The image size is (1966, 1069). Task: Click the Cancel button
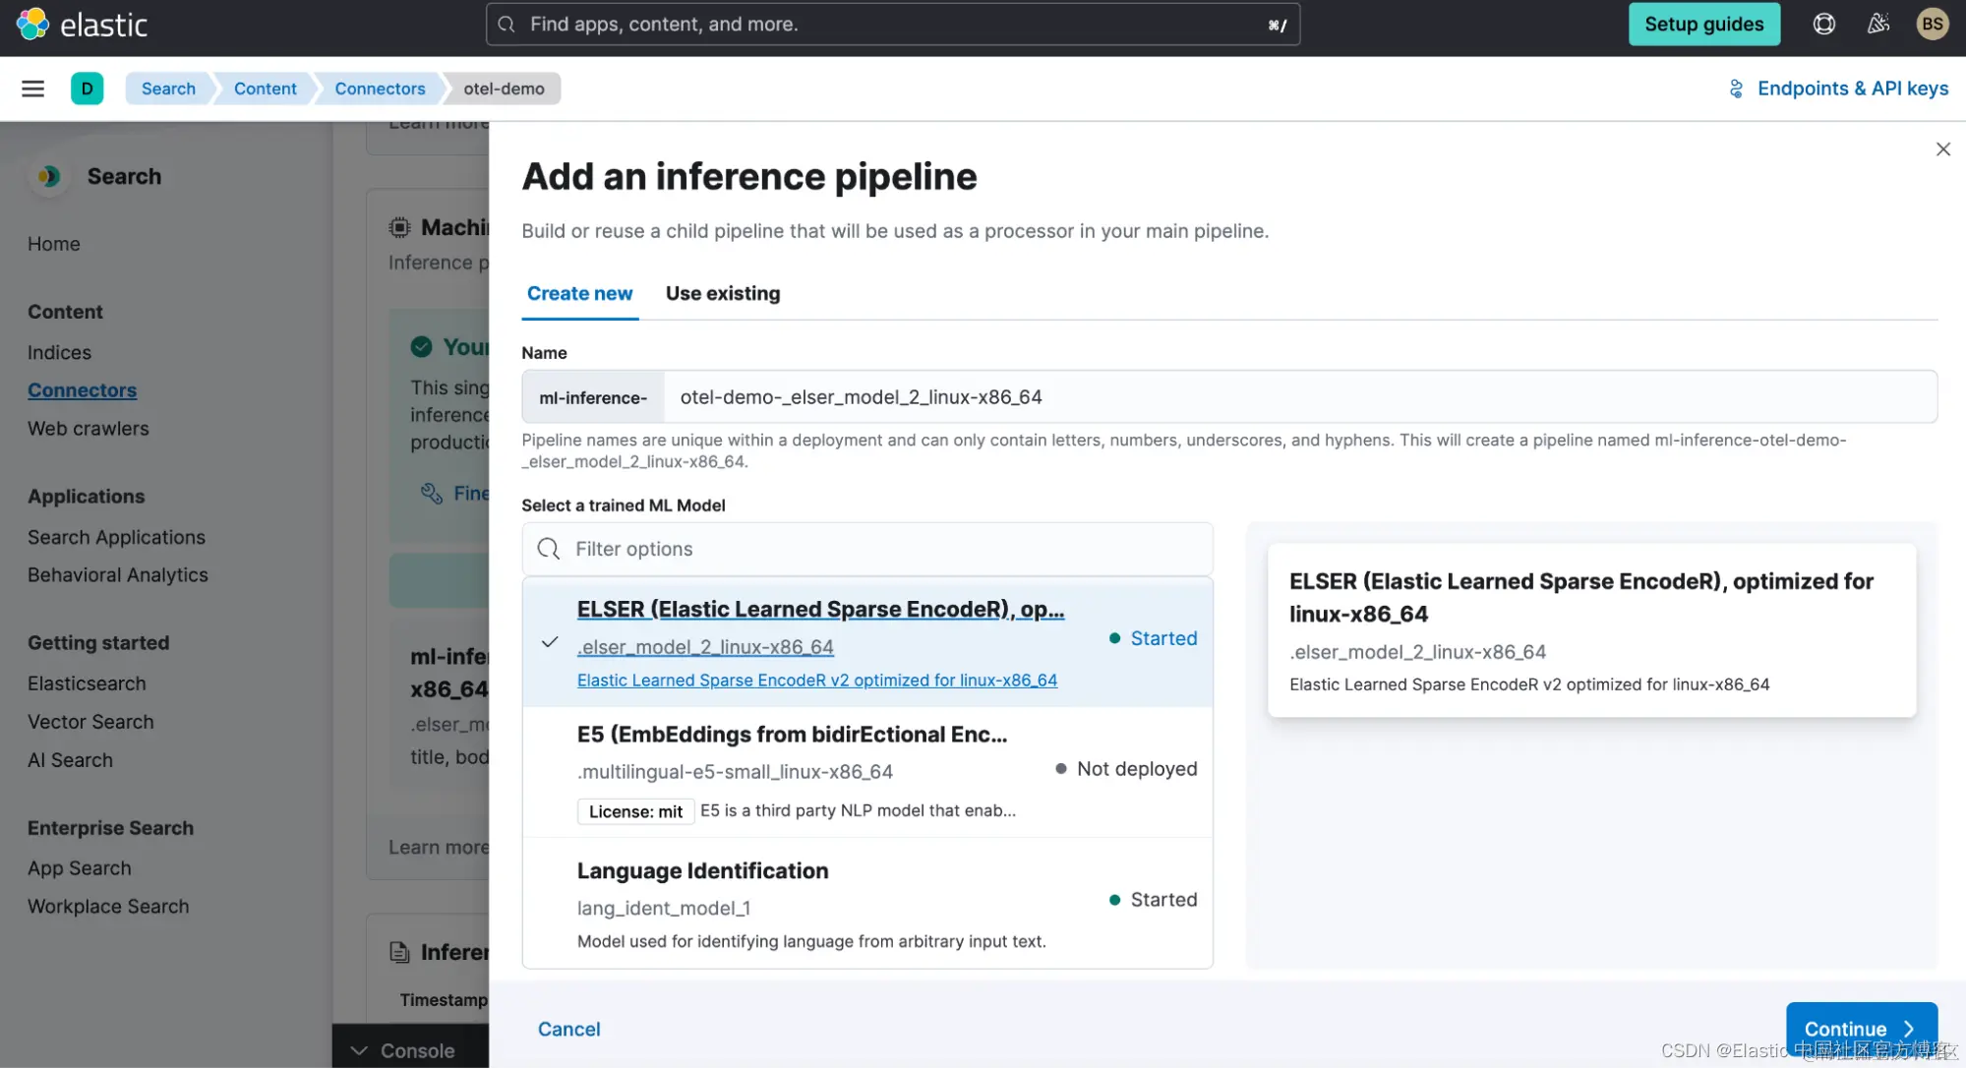(x=568, y=1029)
